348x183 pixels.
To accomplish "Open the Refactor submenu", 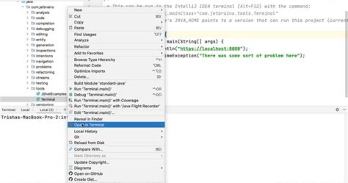I will point(116,46).
